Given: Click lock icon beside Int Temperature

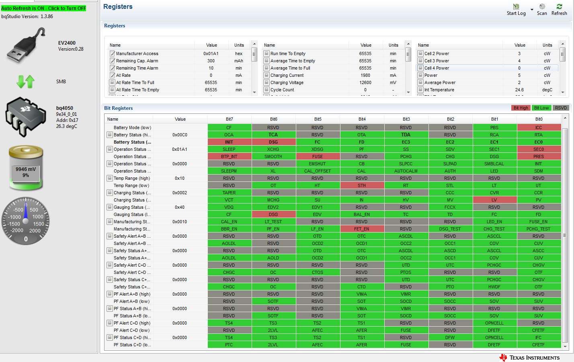Looking at the screenshot, I should pos(421,90).
